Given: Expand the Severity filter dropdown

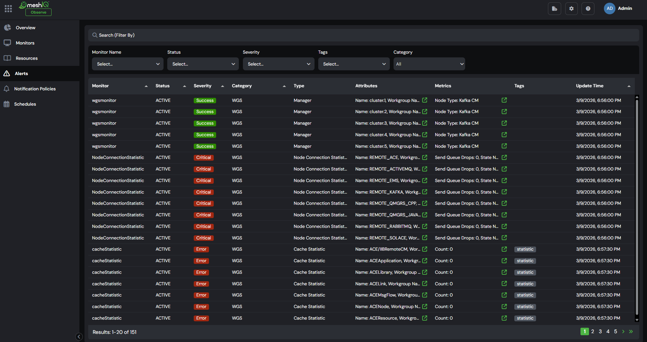Looking at the screenshot, I should point(279,64).
